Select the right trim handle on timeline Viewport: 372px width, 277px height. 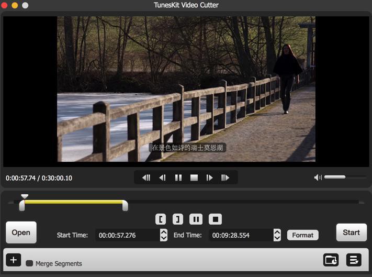(x=125, y=205)
